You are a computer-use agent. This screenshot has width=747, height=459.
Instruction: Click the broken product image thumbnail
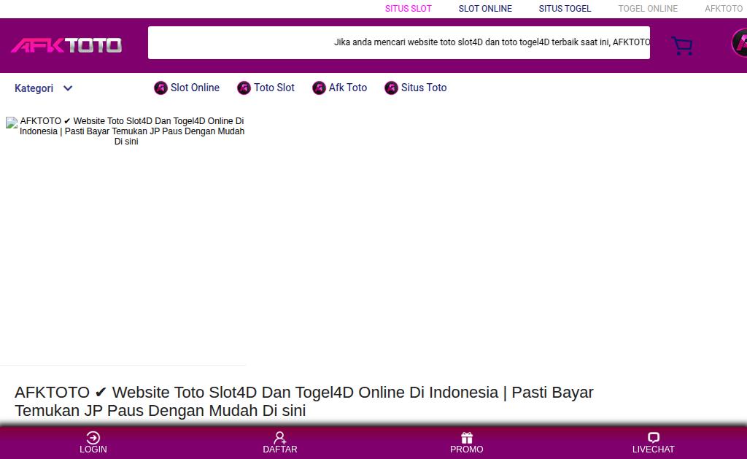12,123
